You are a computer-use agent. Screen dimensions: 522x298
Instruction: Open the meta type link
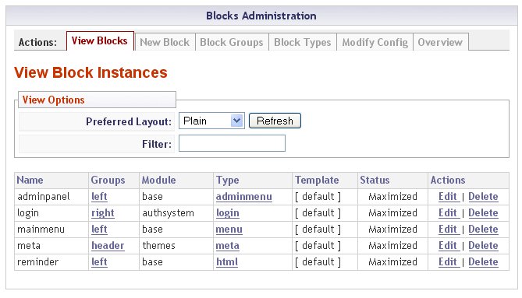coord(228,246)
